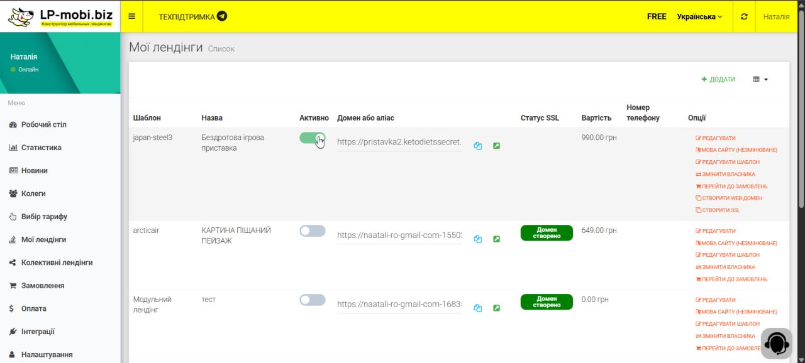This screenshot has width=805, height=363.
Task: Click СТВОРИТИ SSL link for japan-steel3
Action: click(720, 210)
